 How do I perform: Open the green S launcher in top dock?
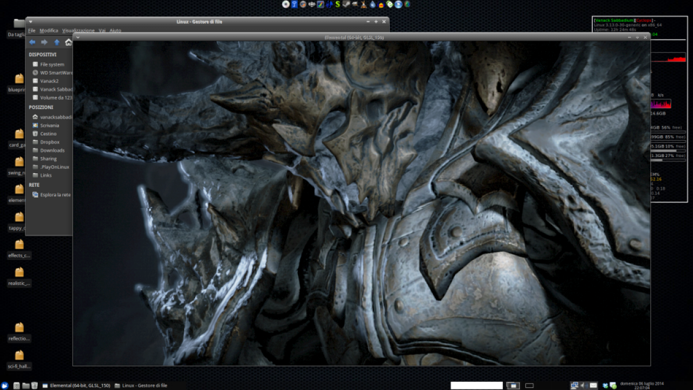pos(338,4)
